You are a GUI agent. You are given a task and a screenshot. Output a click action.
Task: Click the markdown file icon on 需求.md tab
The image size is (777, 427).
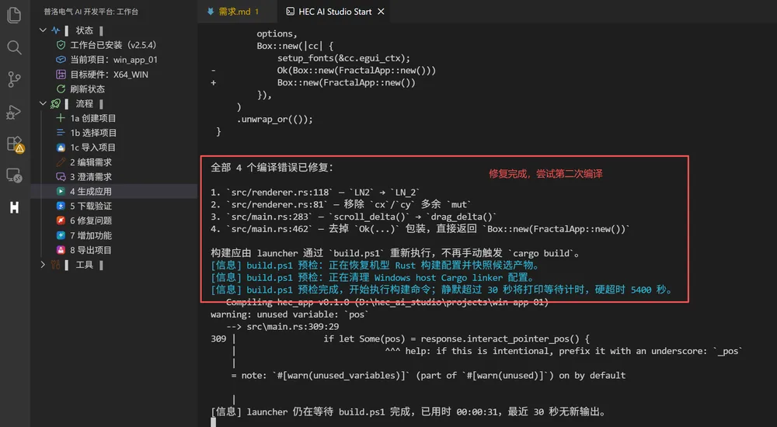coord(211,12)
